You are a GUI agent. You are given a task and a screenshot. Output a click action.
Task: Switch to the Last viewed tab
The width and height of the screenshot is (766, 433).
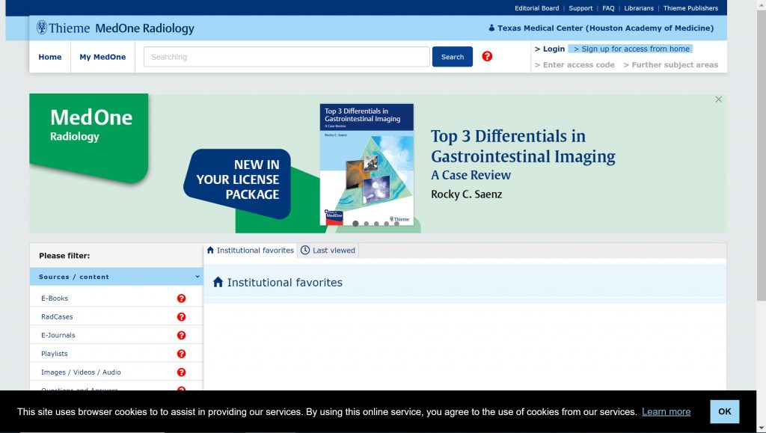tap(328, 251)
